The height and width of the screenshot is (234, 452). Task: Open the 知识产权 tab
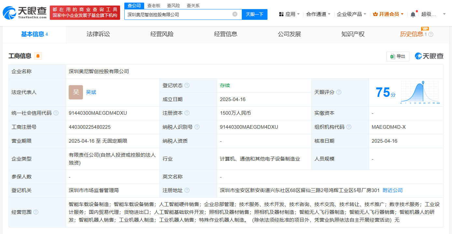(353, 34)
